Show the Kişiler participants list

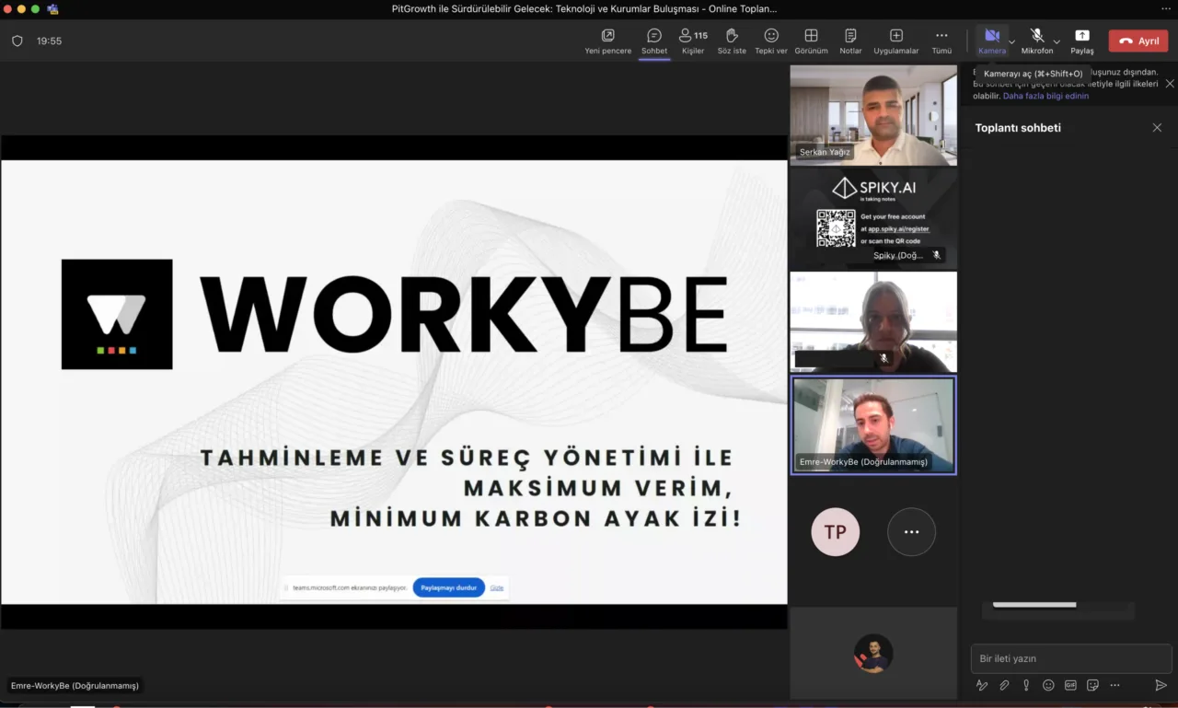pos(693,41)
